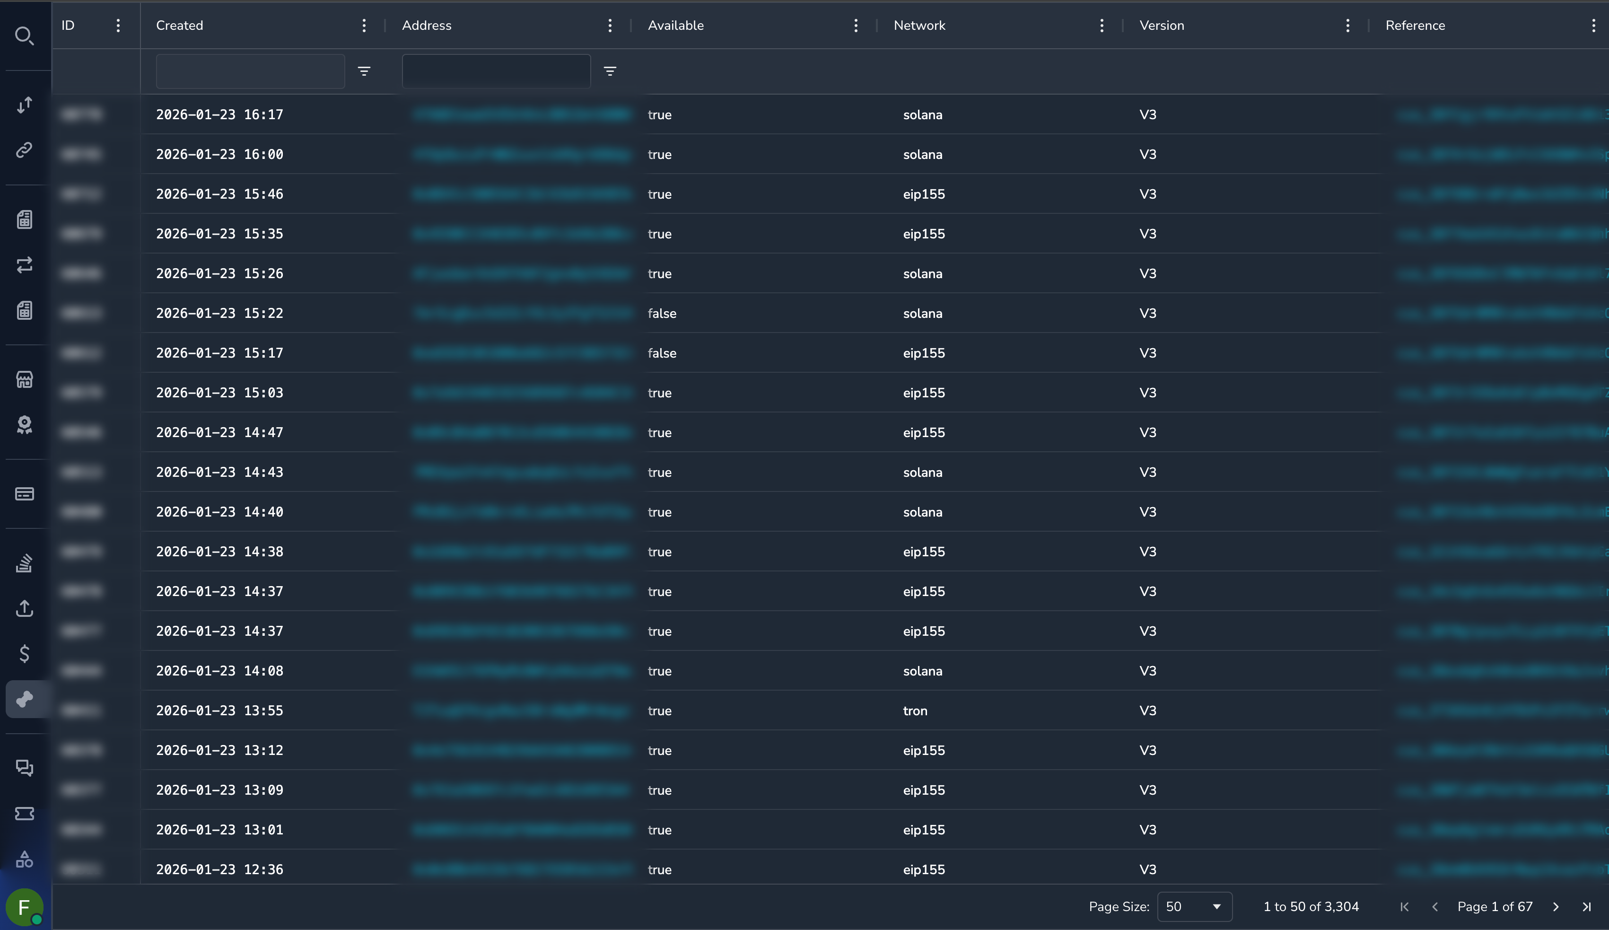Image resolution: width=1609 pixels, height=930 pixels.
Task: Open the Reference column options menu
Action: [1593, 26]
